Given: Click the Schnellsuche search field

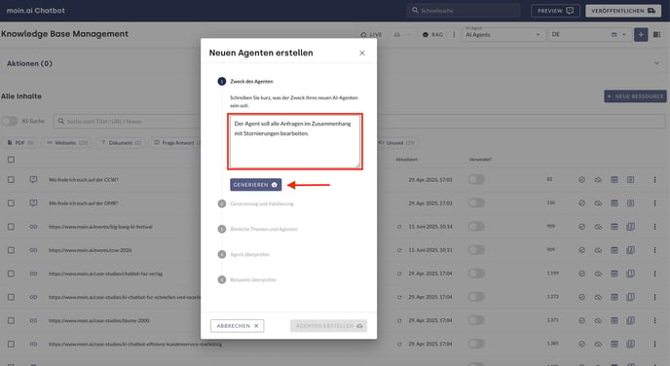Looking at the screenshot, I should [x=464, y=11].
